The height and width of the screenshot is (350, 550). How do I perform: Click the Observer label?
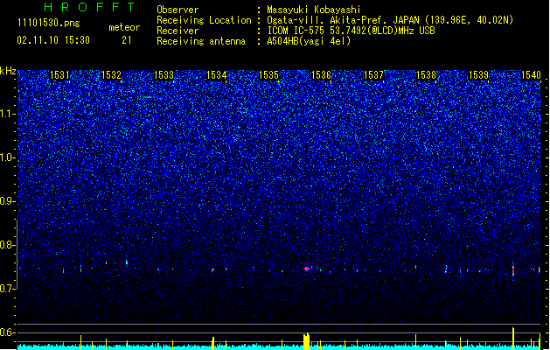tap(178, 10)
